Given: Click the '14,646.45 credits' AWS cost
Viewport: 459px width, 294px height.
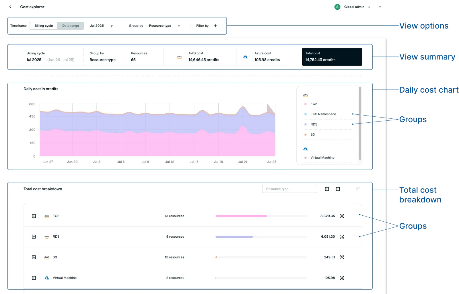Looking at the screenshot, I should tap(204, 60).
